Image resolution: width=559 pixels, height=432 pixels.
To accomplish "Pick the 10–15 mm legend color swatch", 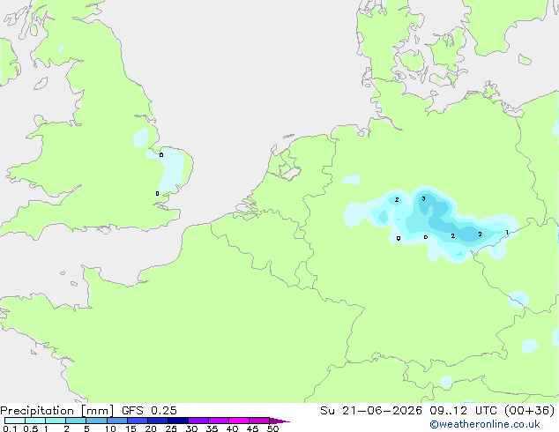I will 116,421.
